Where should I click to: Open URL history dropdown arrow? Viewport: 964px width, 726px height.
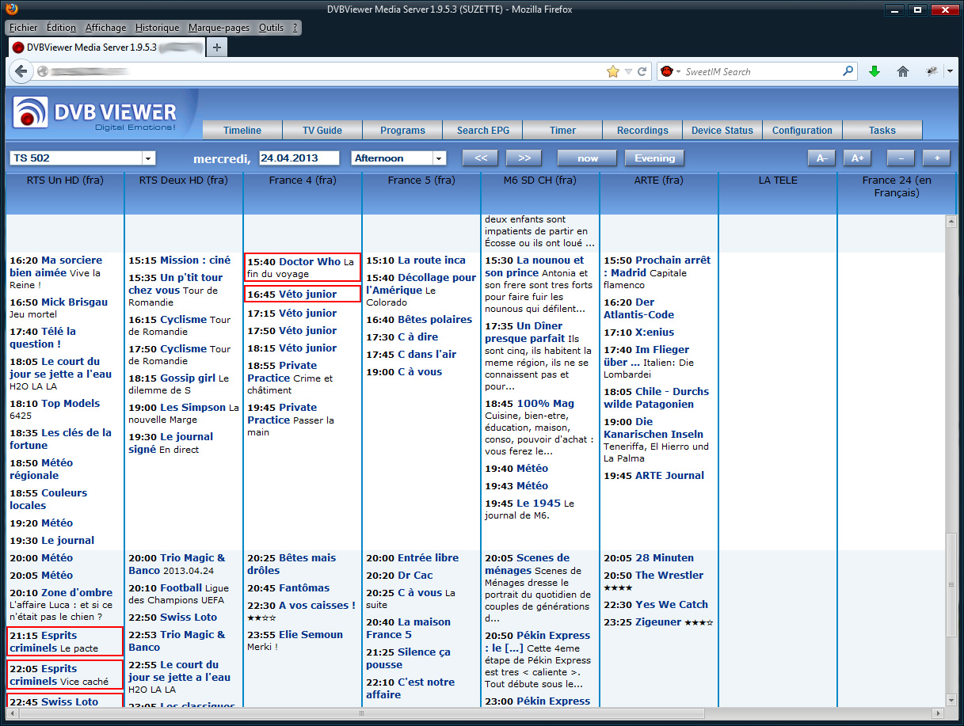click(x=628, y=71)
